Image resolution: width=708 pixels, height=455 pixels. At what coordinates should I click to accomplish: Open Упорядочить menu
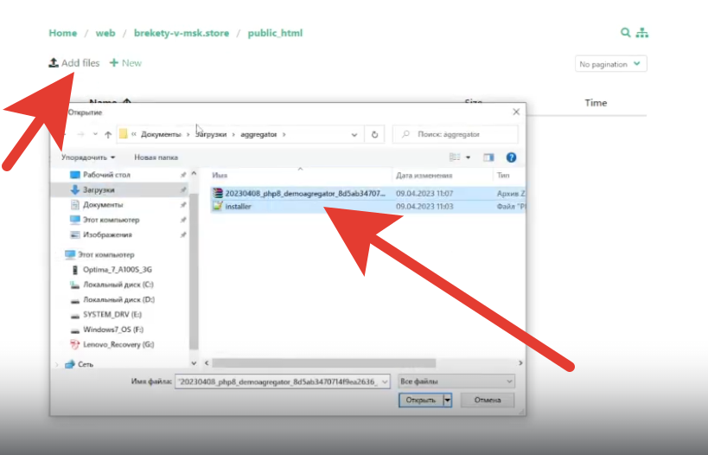tap(88, 157)
